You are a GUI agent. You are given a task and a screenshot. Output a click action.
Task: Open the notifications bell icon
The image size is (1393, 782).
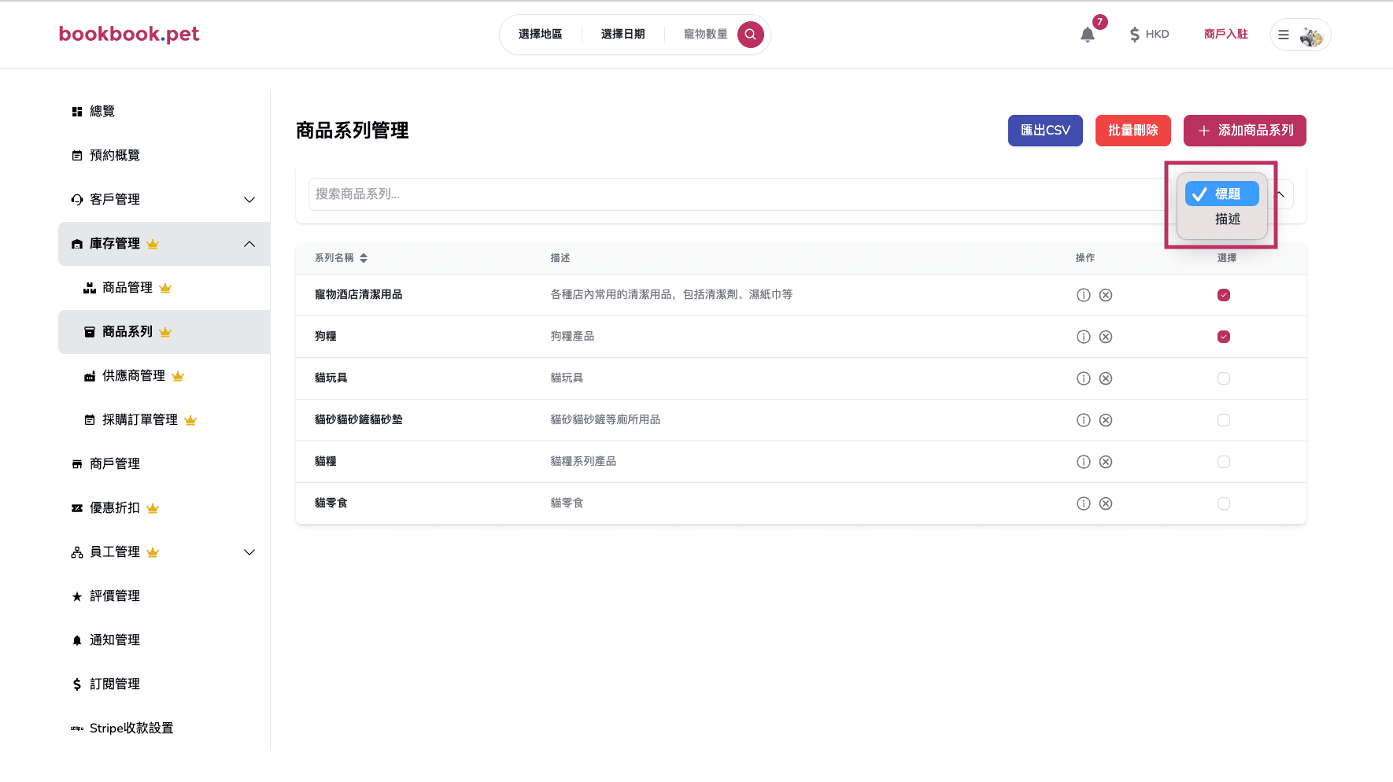pos(1088,35)
